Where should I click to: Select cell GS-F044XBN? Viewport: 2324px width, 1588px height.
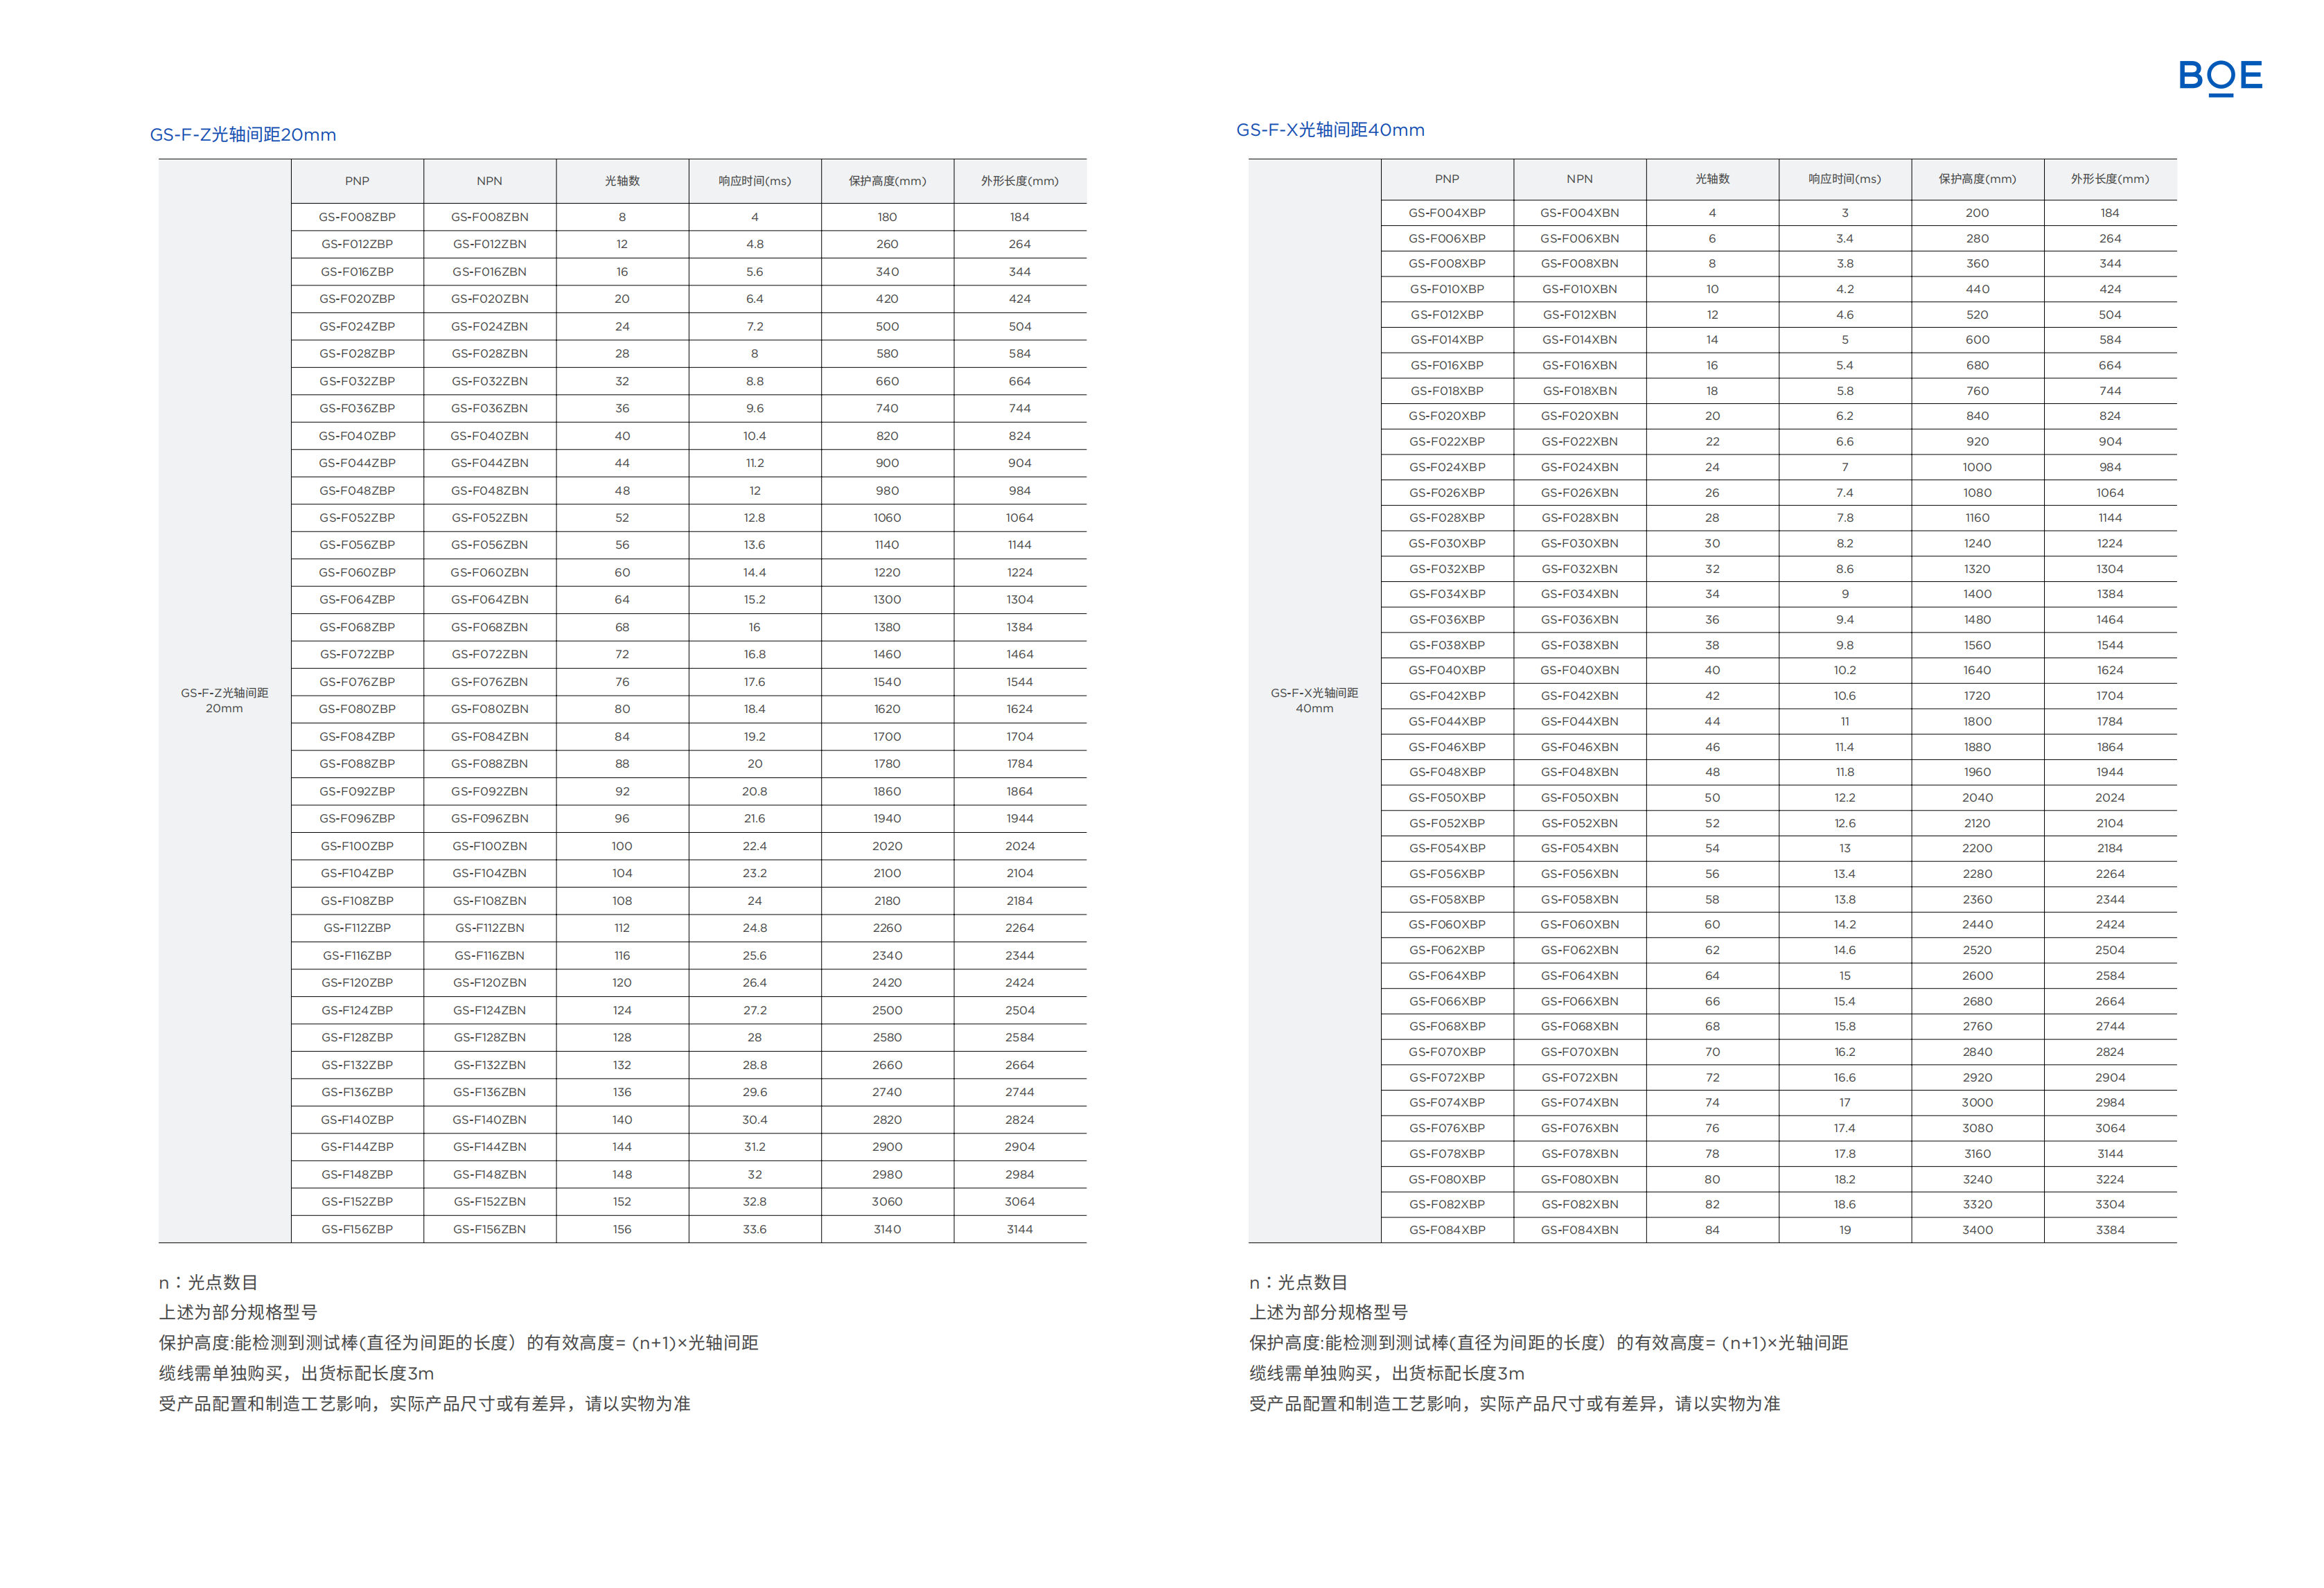(1579, 721)
